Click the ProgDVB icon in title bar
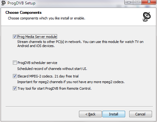 click(3, 3)
